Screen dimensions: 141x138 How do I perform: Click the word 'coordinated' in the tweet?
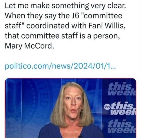(48, 26)
